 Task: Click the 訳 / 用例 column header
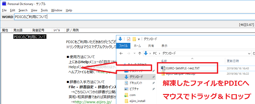[x=73, y=30]
